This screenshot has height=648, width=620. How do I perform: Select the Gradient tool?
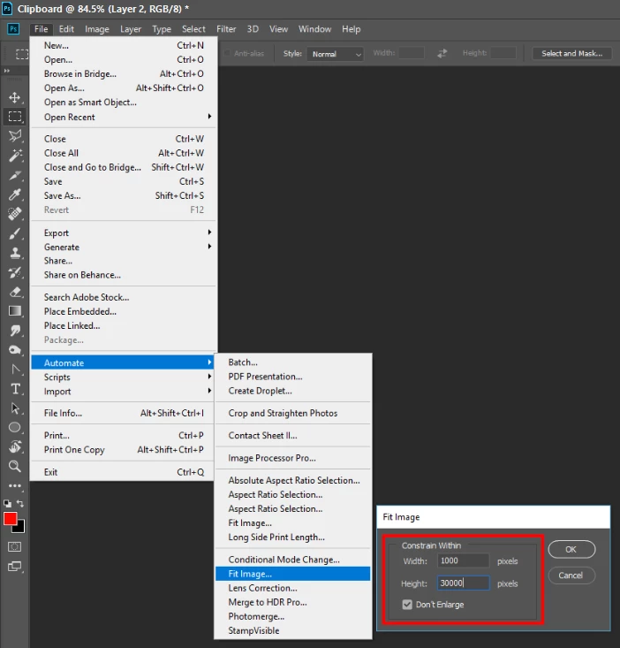click(15, 311)
